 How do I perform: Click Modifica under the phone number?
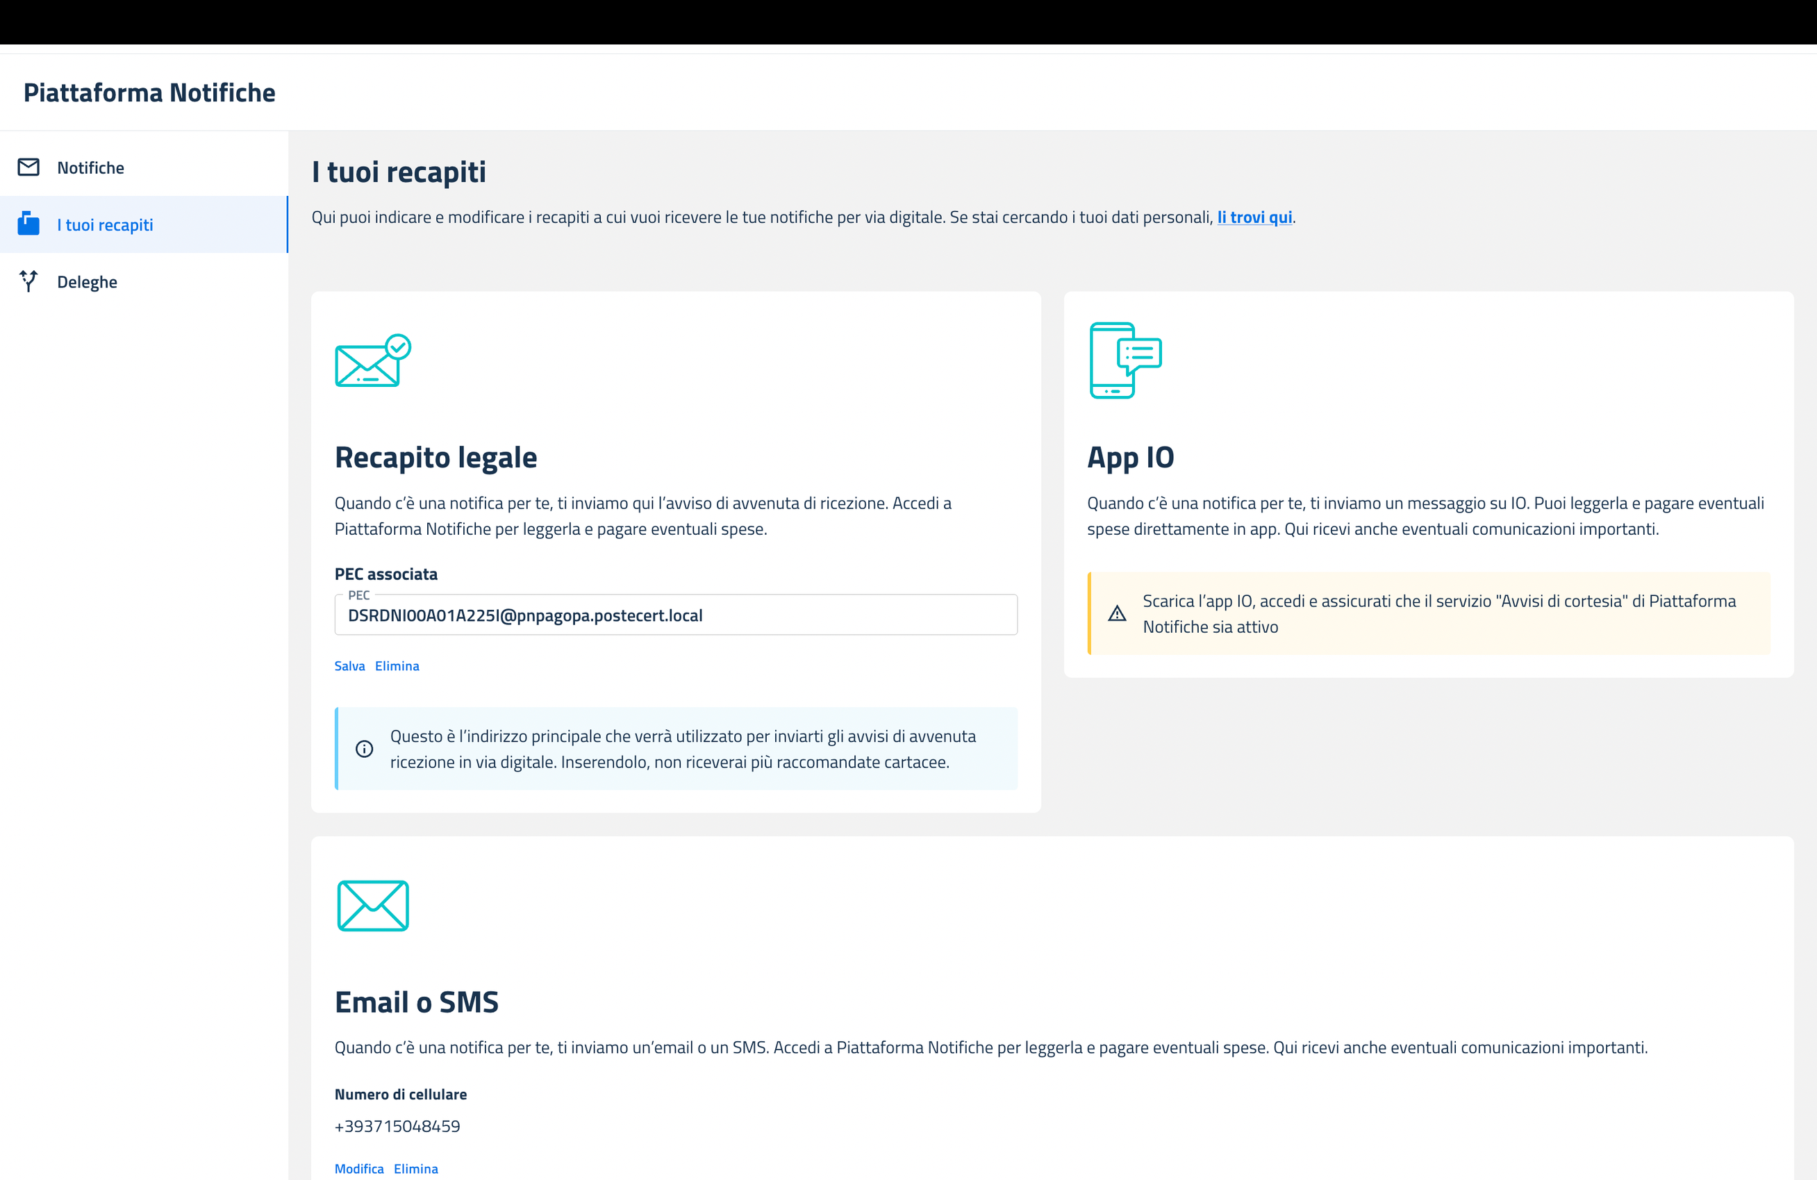(x=359, y=1169)
